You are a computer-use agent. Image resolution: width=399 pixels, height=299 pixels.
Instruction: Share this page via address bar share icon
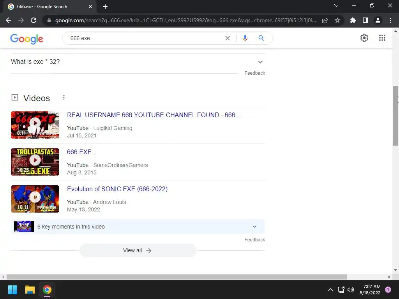click(325, 20)
